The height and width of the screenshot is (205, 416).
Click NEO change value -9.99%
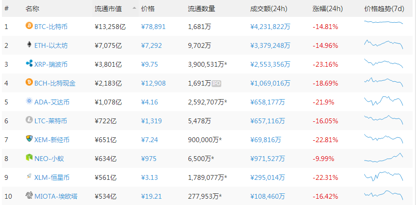(323, 159)
